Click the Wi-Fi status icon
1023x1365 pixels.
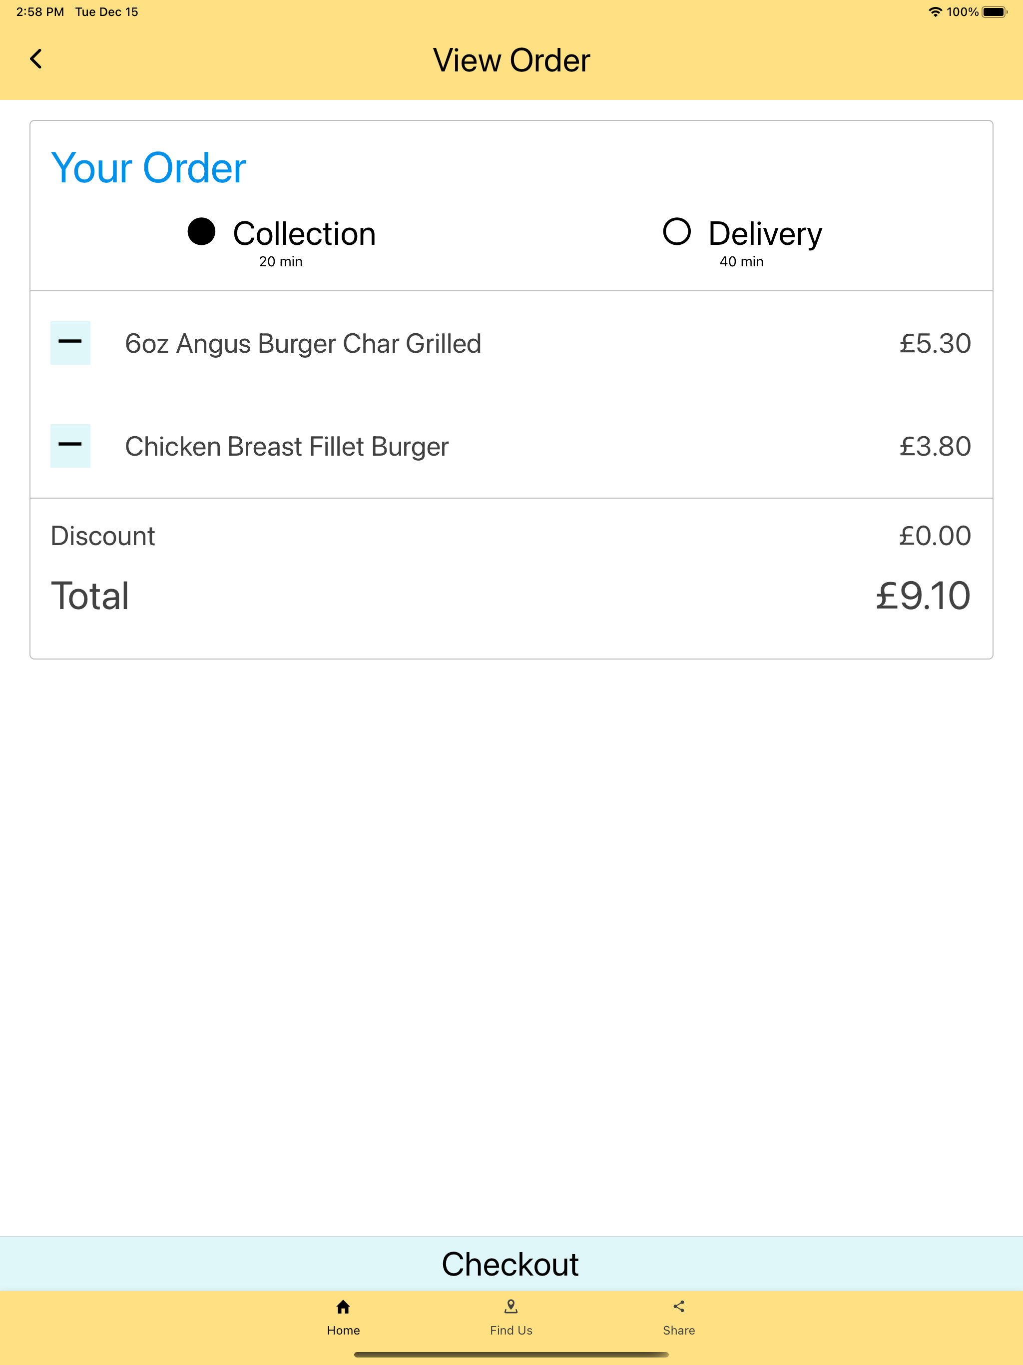pos(935,11)
